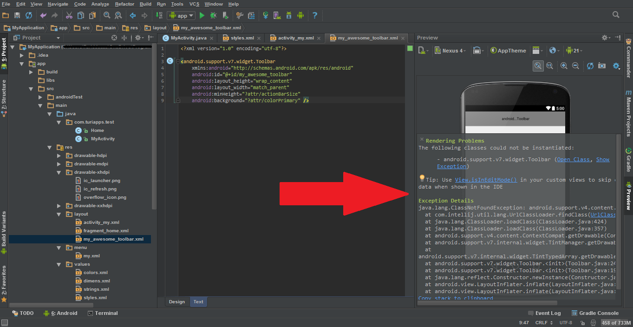Expand the drawable-hdpi folder
This screenshot has width=633, height=327.
(59, 156)
